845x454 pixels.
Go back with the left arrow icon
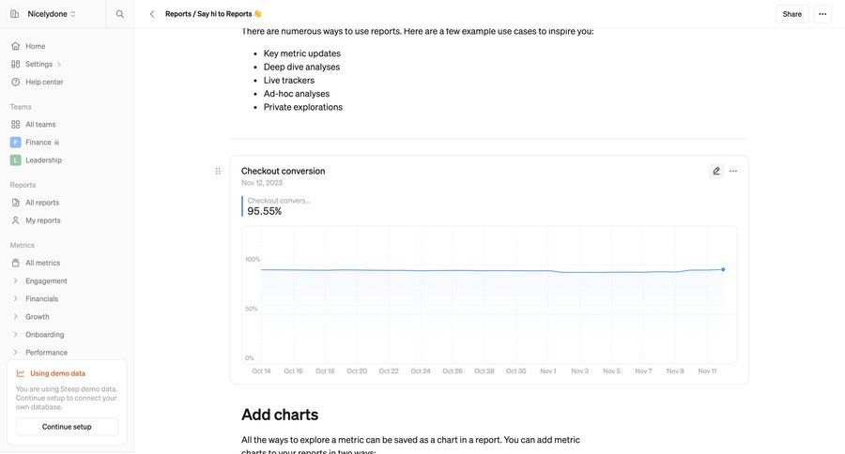[152, 14]
